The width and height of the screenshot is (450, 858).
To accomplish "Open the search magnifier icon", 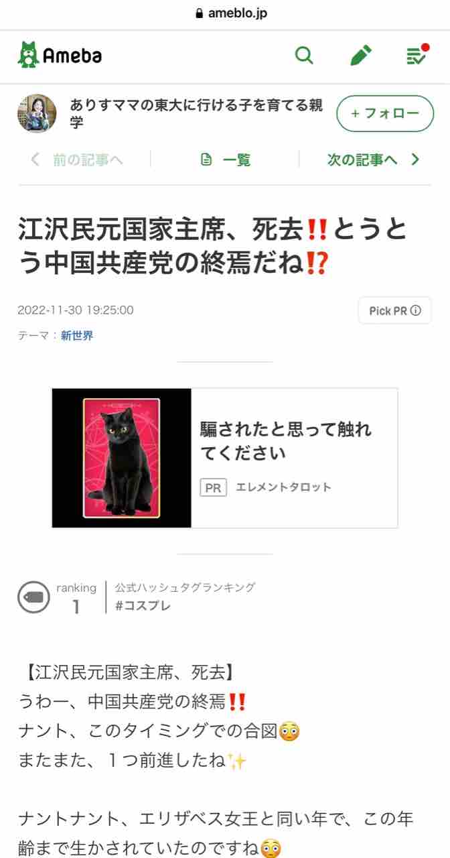I will pos(304,56).
